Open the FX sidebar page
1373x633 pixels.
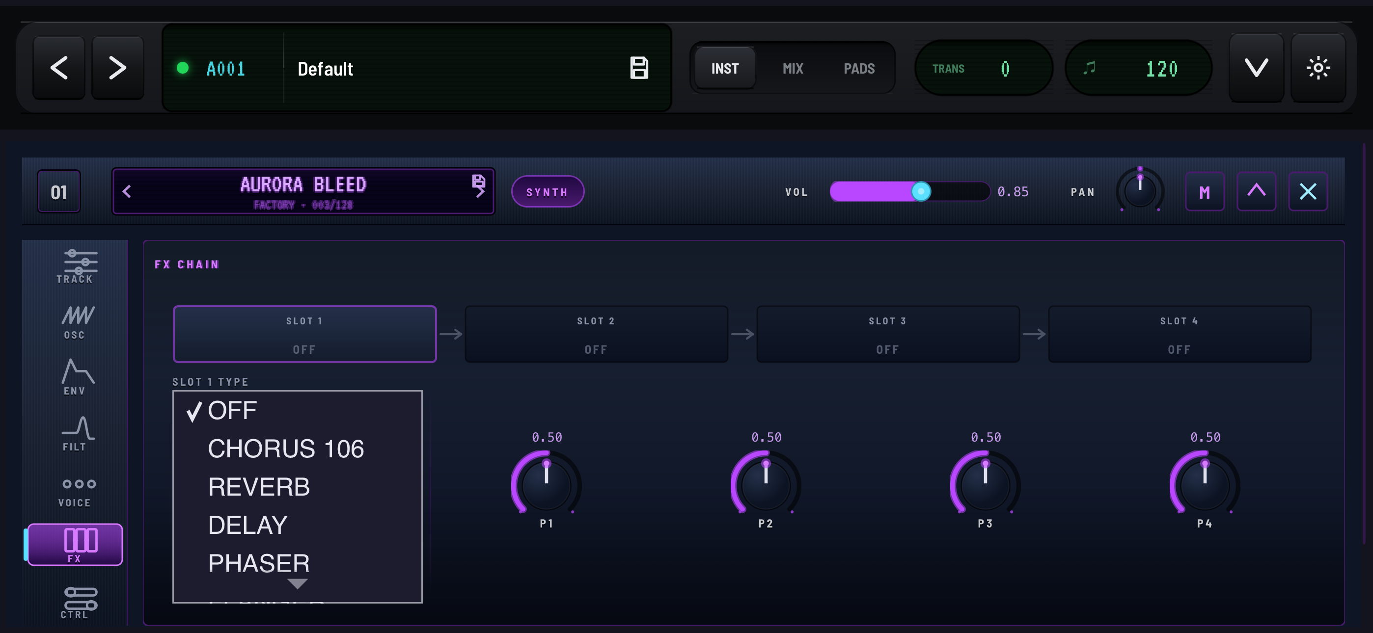pyautogui.click(x=75, y=545)
